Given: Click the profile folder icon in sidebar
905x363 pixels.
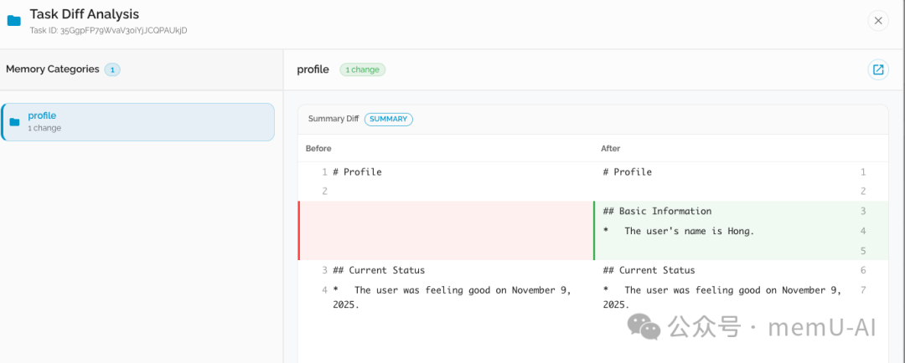Looking at the screenshot, I should (x=14, y=122).
